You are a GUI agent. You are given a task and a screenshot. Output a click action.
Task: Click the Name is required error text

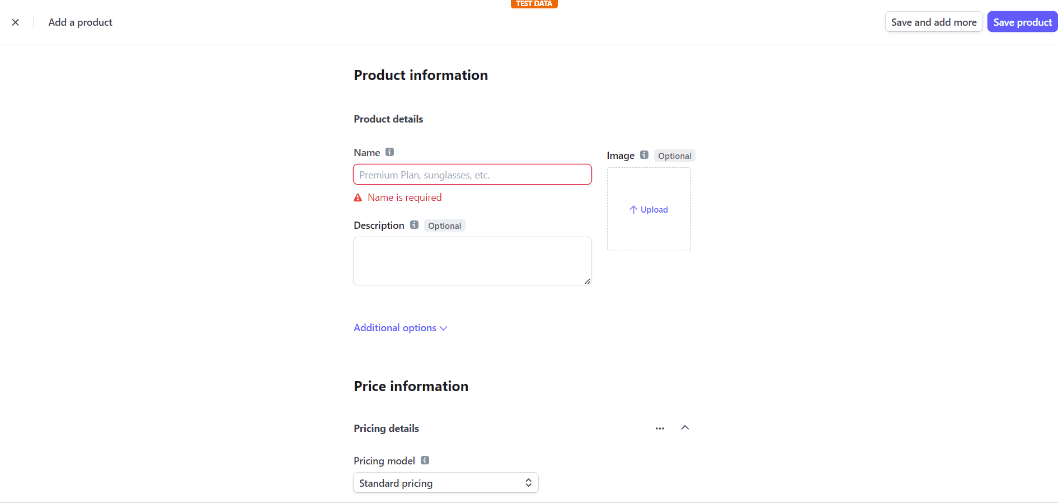[x=405, y=198]
